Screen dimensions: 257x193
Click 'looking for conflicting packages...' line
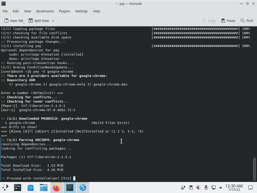coord(36,148)
